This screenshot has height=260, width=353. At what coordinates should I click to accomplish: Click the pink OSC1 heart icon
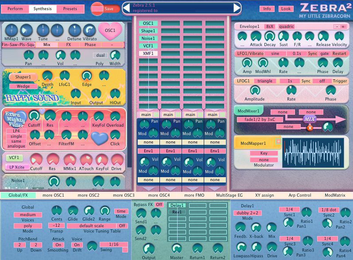110,31
